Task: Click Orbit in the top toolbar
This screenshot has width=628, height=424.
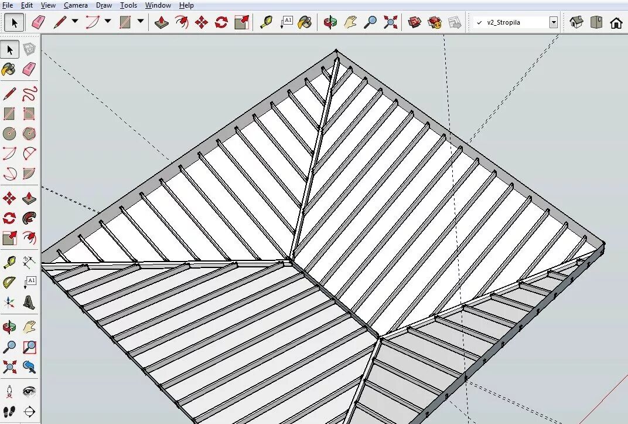Action: [x=330, y=22]
